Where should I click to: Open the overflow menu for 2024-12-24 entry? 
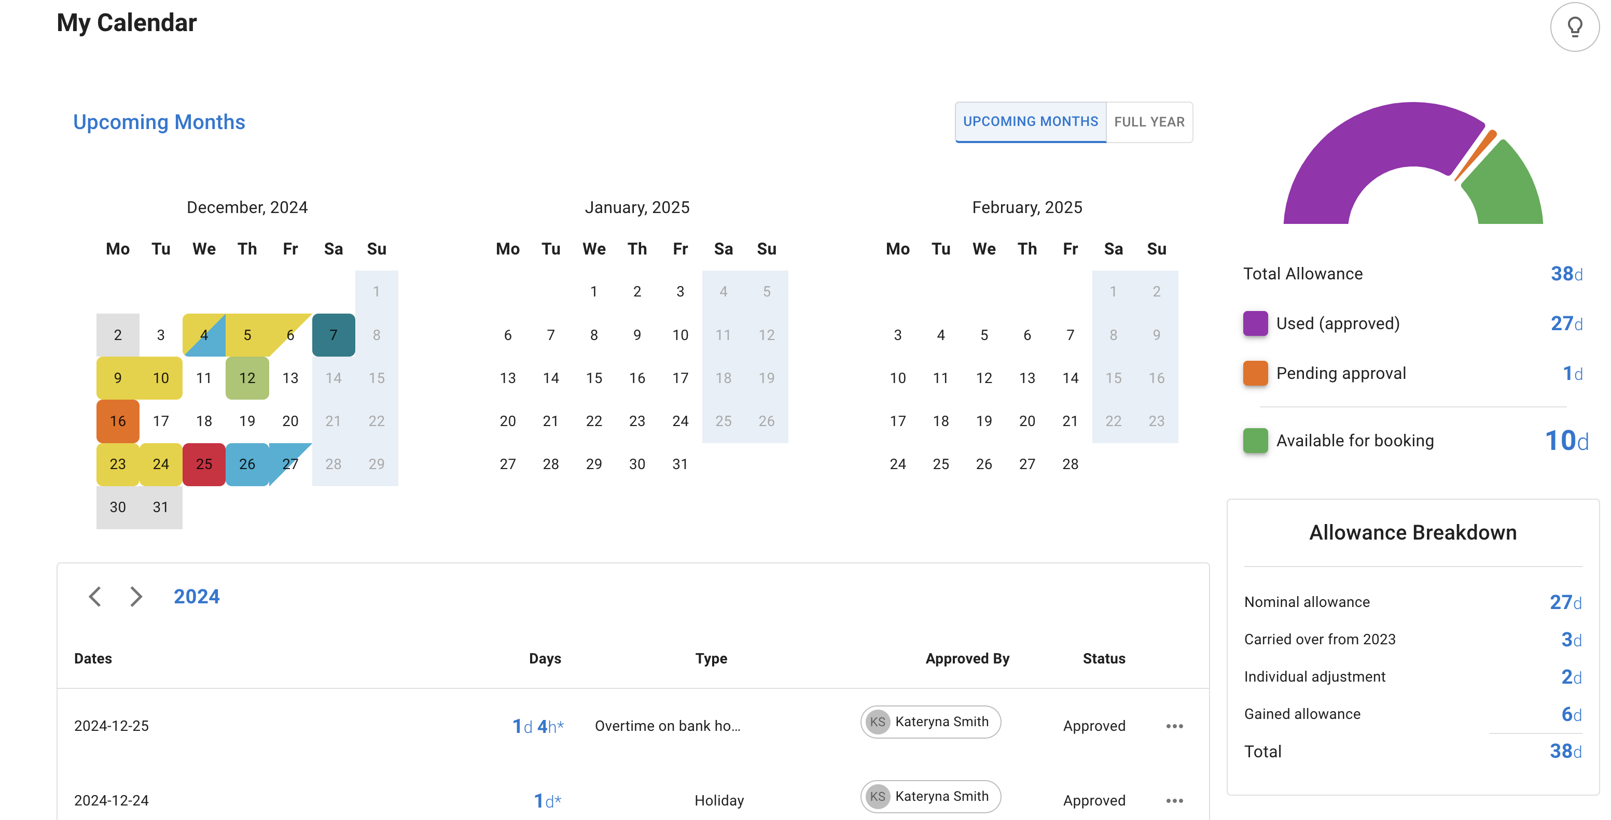[1173, 801]
